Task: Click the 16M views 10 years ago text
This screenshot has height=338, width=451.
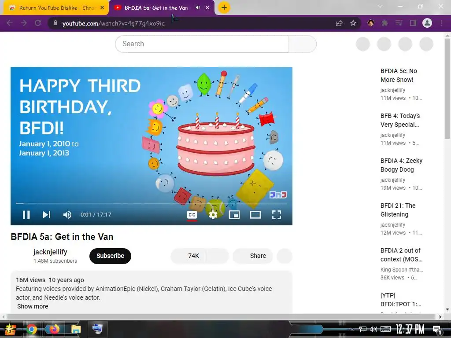Action: [50, 280]
